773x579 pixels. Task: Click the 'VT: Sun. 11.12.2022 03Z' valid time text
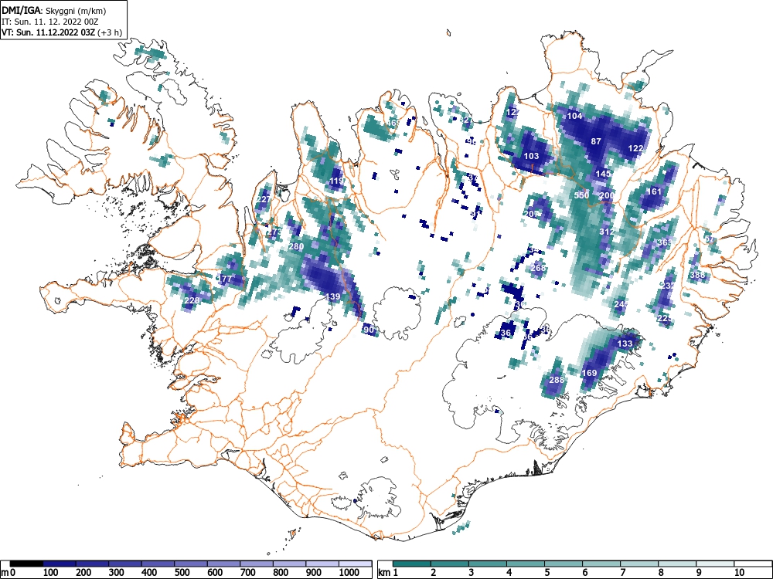(48, 32)
